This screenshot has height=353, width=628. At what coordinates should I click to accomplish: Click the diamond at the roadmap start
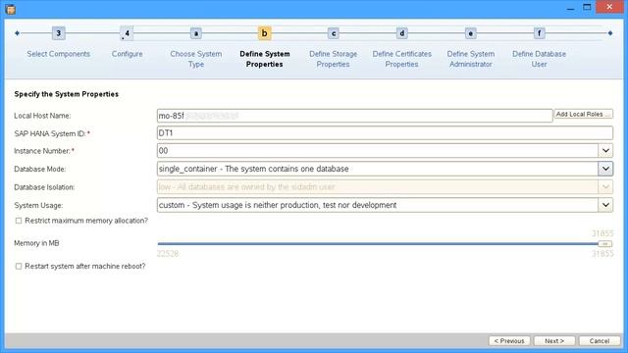[x=17, y=33]
